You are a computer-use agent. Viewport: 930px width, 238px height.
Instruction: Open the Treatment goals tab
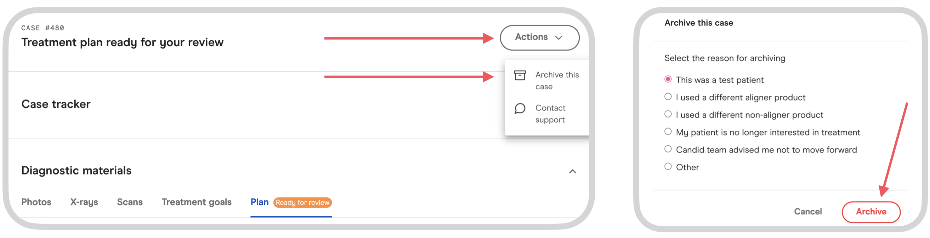tap(197, 202)
